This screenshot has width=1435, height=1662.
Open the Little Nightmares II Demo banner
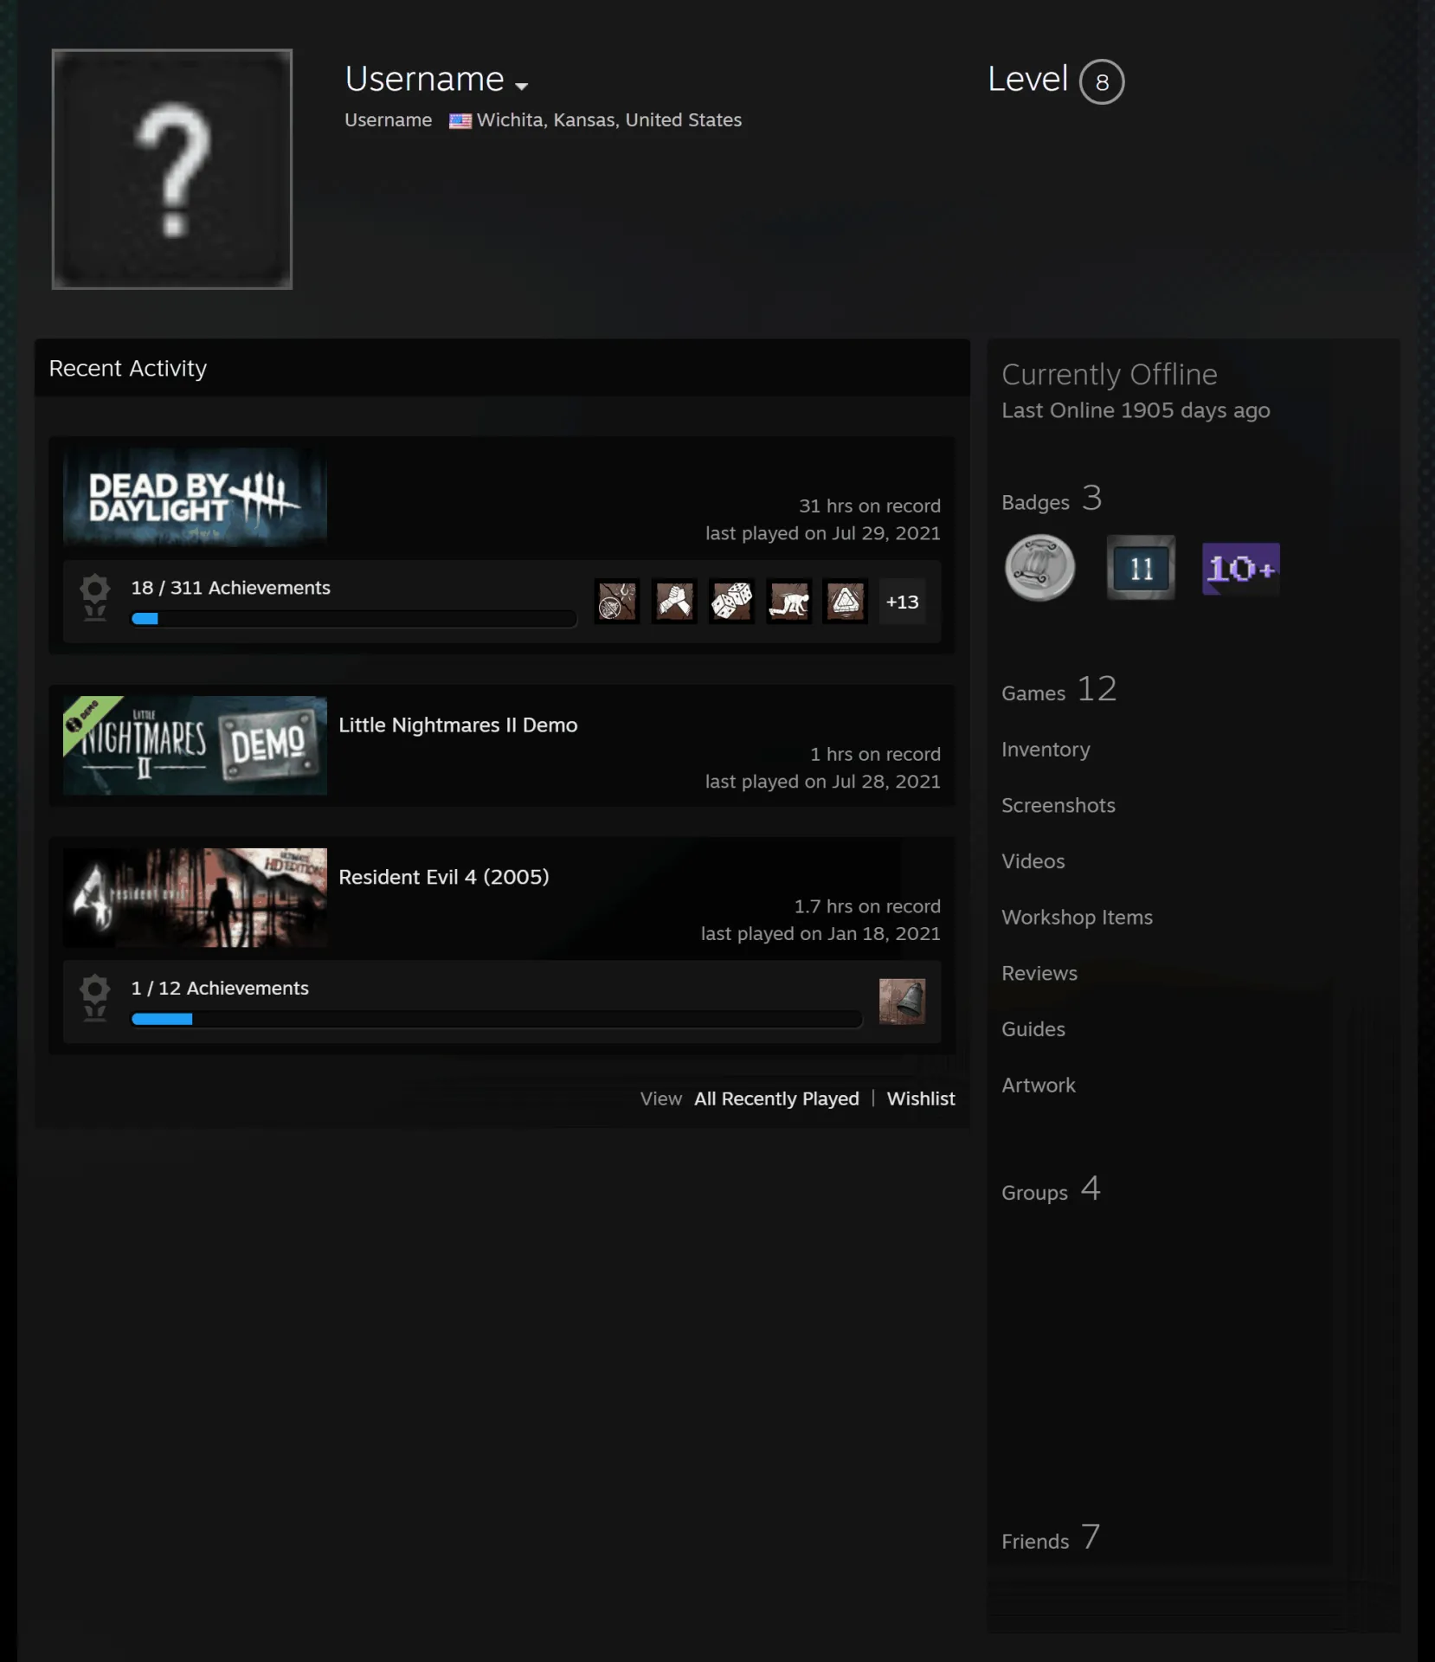[195, 745]
